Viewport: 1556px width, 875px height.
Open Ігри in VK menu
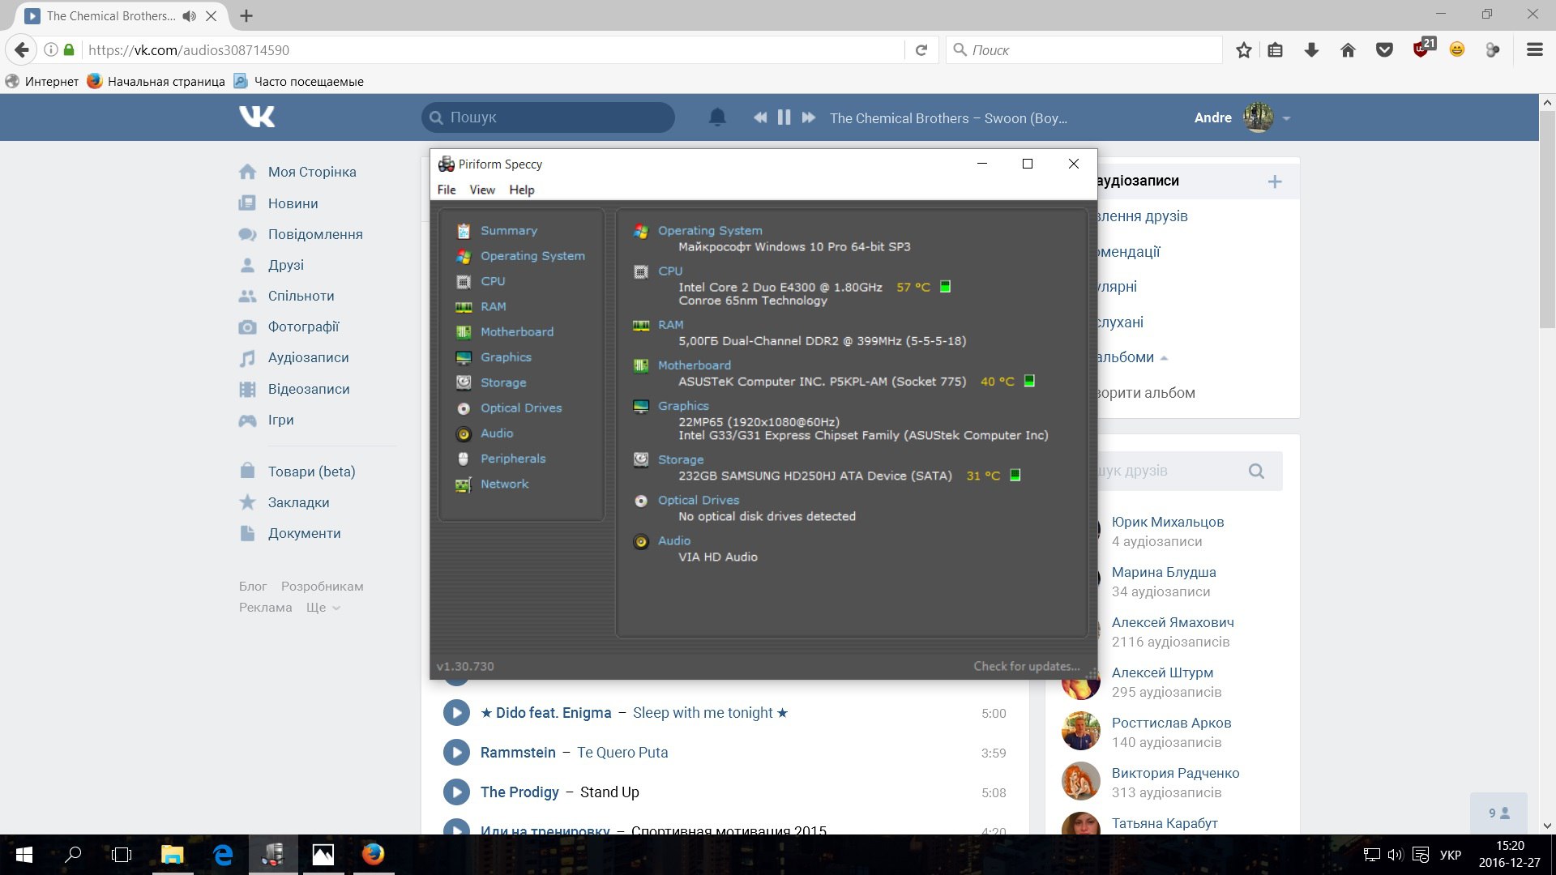(280, 420)
